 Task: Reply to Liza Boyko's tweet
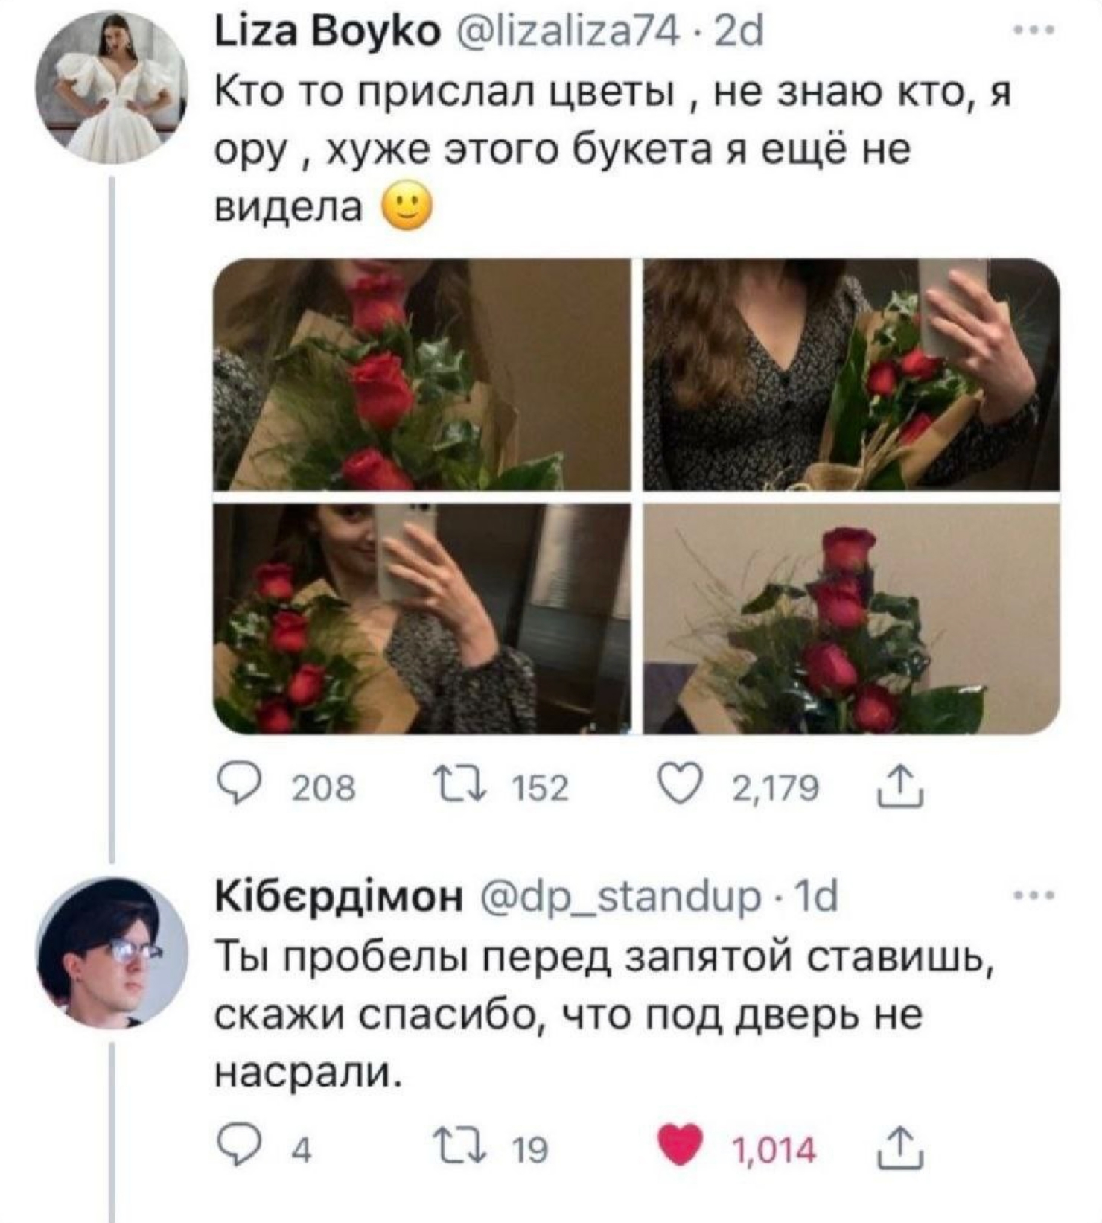(233, 787)
